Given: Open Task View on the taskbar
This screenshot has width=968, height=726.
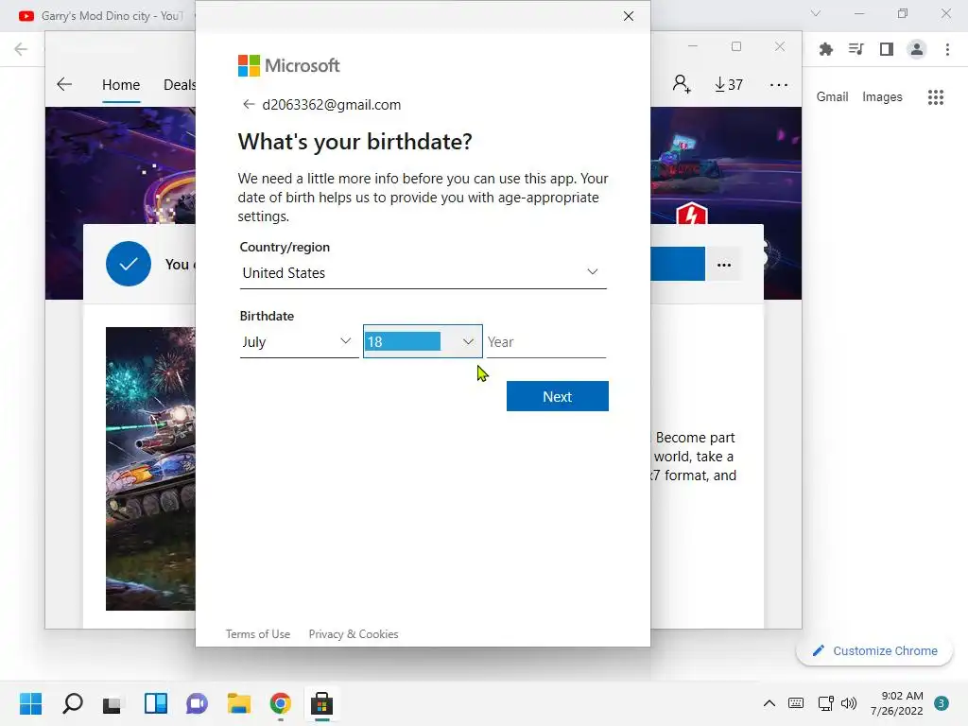Looking at the screenshot, I should (112, 703).
